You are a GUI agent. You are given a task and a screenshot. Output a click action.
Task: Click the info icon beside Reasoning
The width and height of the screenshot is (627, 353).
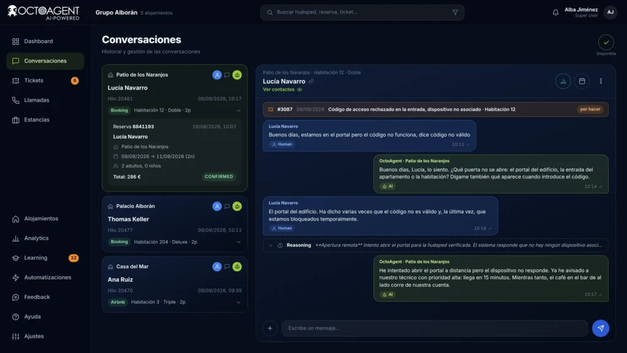point(280,245)
